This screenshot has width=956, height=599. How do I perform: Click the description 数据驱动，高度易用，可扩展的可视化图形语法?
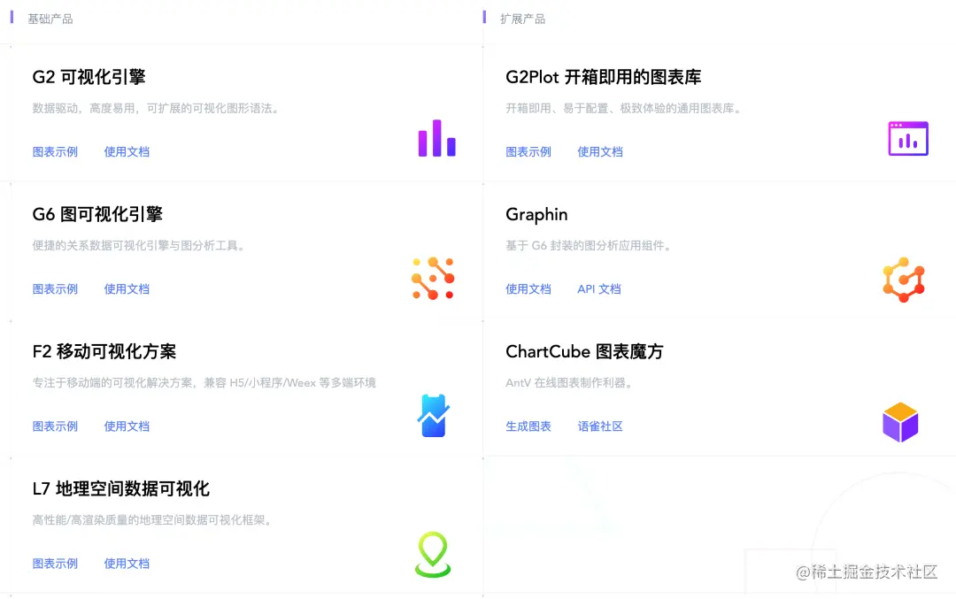tap(156, 109)
